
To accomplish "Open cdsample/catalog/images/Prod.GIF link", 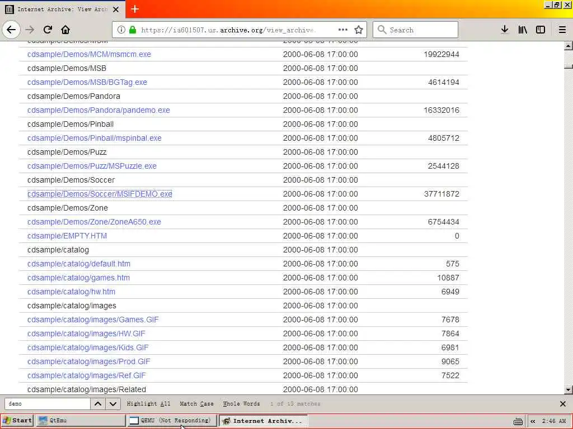I will [89, 361].
